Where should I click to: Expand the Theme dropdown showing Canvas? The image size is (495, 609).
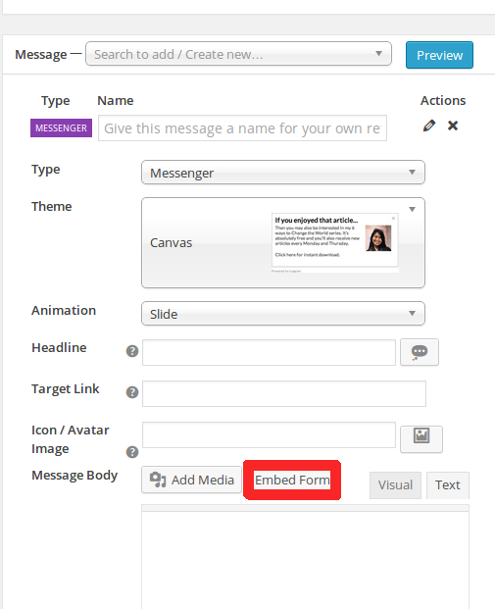click(283, 243)
